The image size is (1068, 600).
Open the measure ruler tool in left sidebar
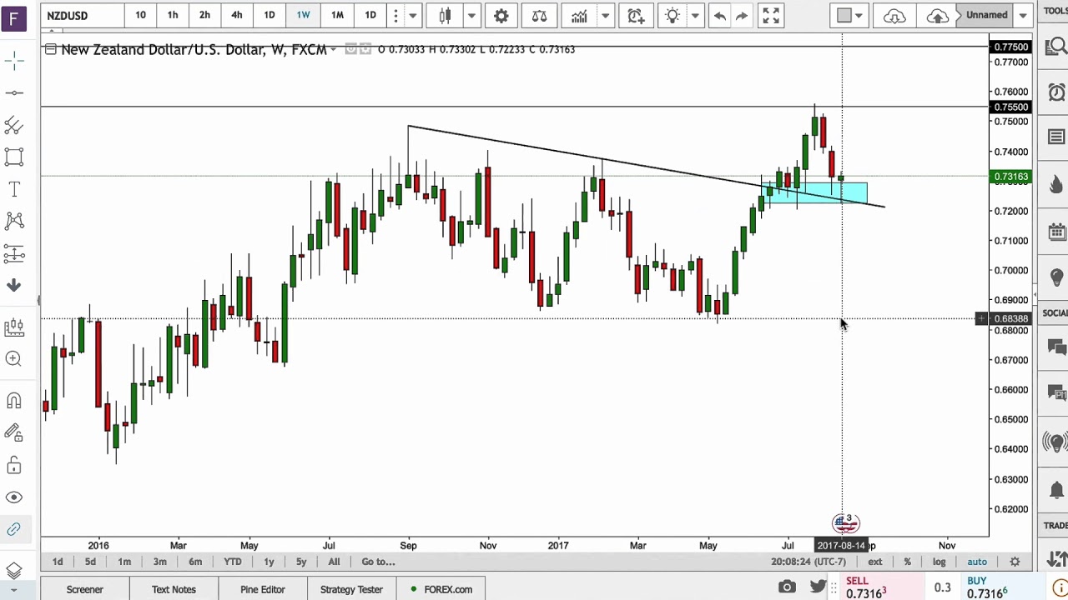tap(14, 327)
